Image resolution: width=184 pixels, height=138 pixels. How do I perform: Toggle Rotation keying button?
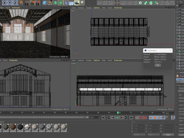[159, 118]
